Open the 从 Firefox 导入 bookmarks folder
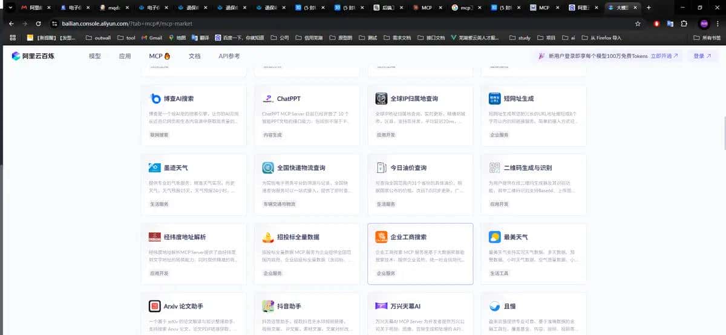The height and width of the screenshot is (335, 726). (601, 37)
